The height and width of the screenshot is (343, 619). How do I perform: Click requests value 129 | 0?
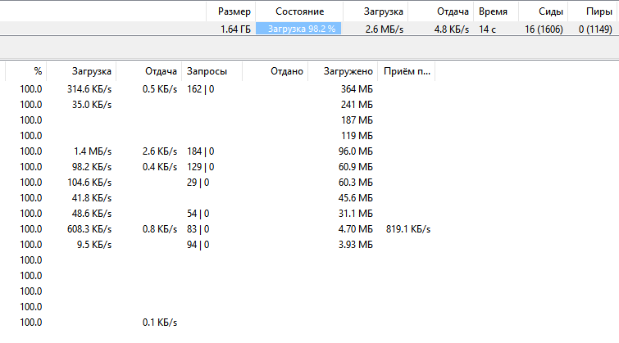click(200, 167)
